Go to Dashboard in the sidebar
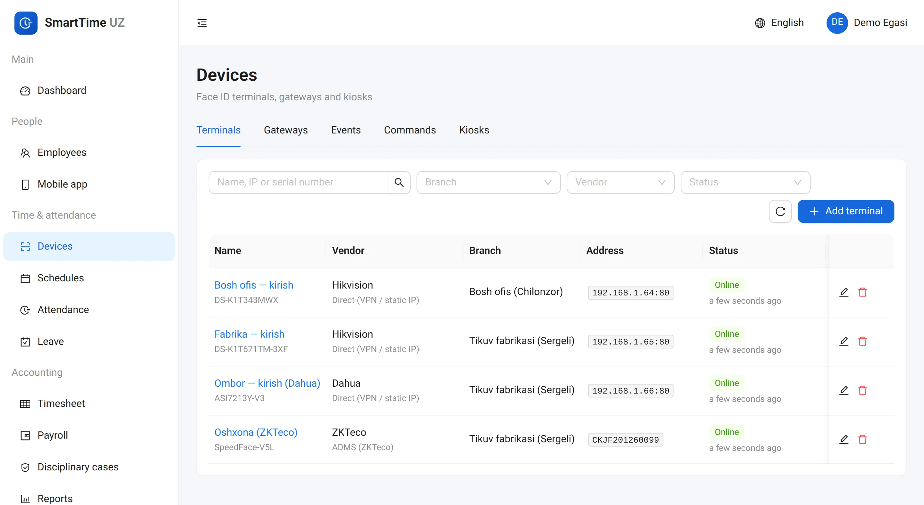The image size is (924, 505). tap(89, 91)
